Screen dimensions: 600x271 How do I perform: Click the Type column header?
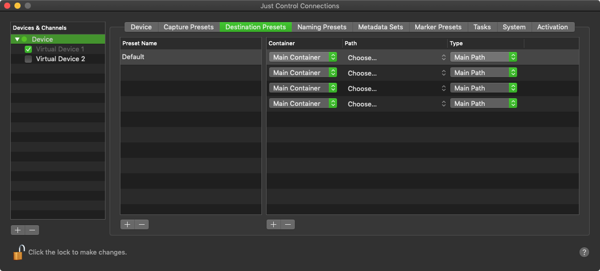click(x=486, y=44)
